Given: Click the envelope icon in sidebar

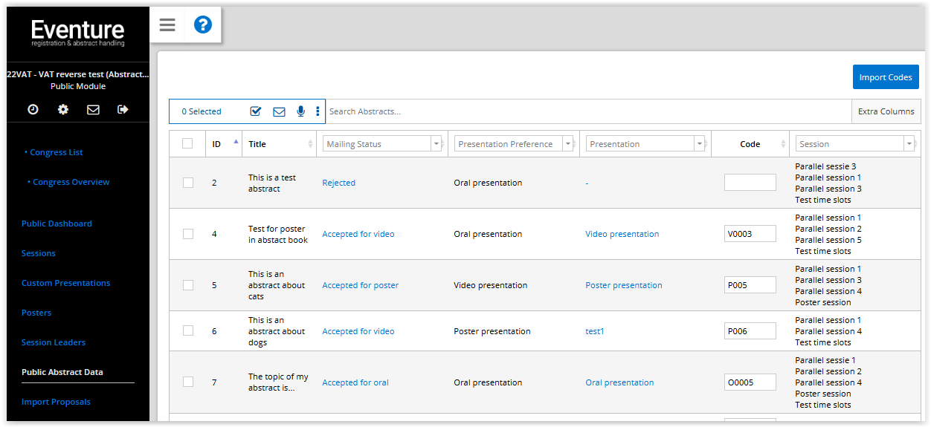Looking at the screenshot, I should pos(93,109).
